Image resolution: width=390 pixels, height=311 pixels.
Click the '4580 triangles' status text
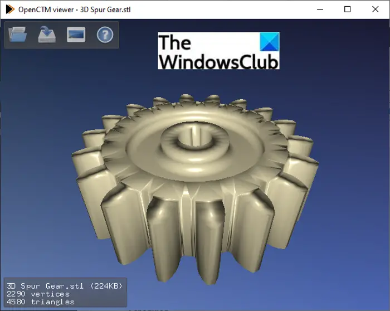pos(41,302)
